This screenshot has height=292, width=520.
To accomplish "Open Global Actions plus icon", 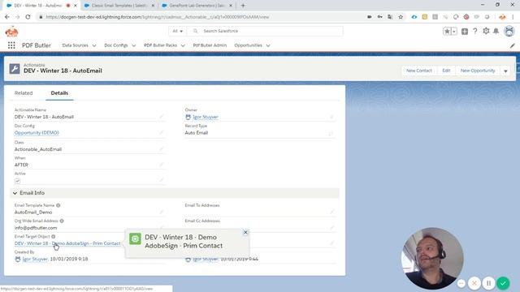I will coord(465,31).
